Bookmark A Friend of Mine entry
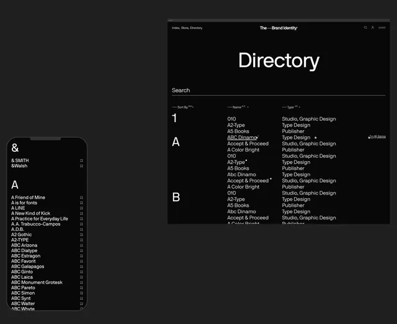The height and width of the screenshot is (324, 397). click(x=81, y=198)
